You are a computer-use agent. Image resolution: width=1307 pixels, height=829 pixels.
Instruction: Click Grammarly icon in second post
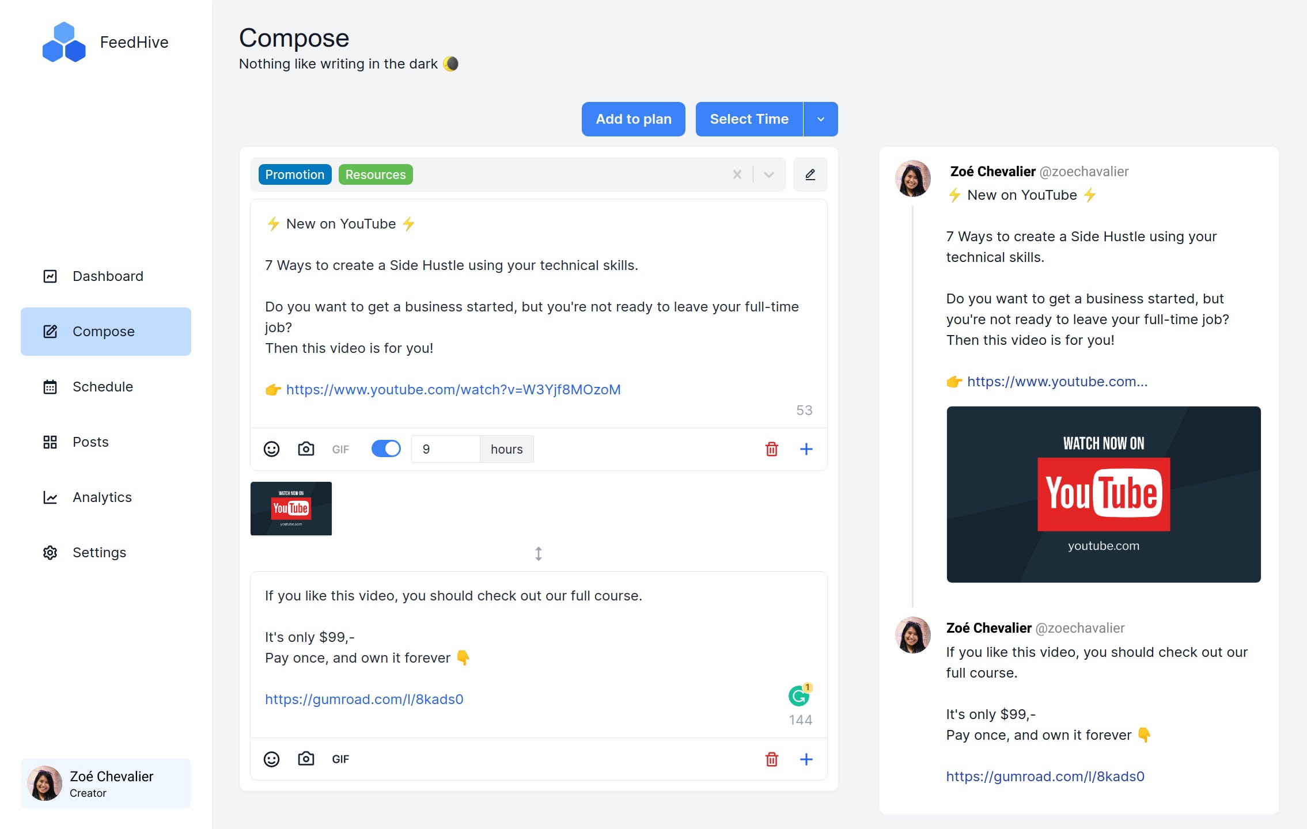pyautogui.click(x=799, y=696)
